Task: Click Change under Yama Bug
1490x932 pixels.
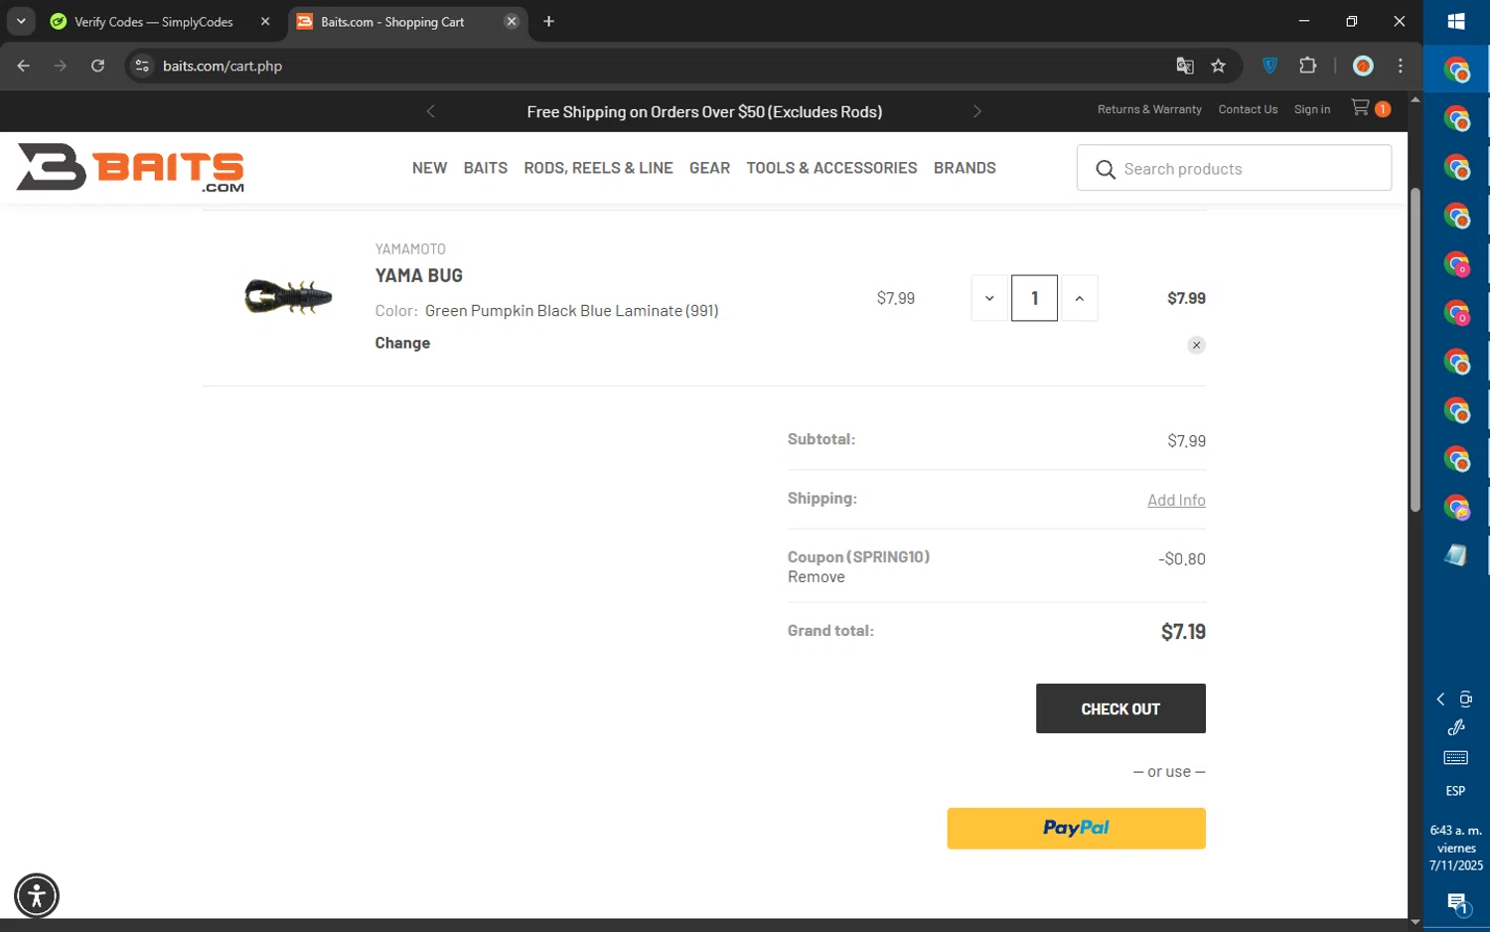Action: pyautogui.click(x=402, y=343)
